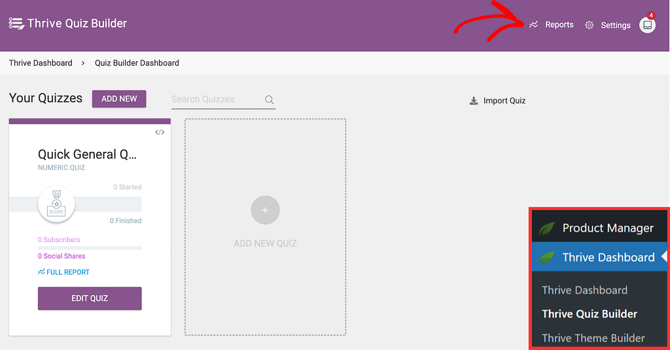This screenshot has width=670, height=350.
Task: Open the 0 Social Shares link
Action: [x=62, y=256]
